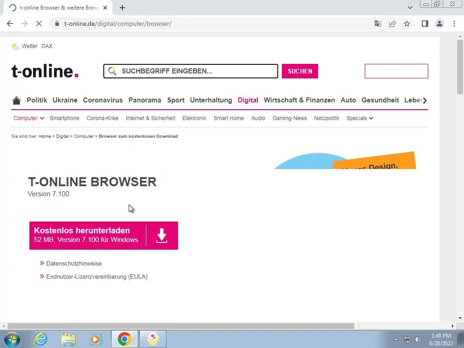This screenshot has height=348, width=464.
Task: Share this page from the address bar
Action: click(392, 24)
